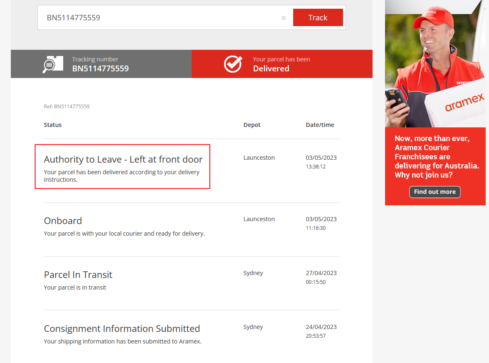Screen dimensions: 489x363
Task: Select the Parcel In Transit heading
Action: (78, 275)
